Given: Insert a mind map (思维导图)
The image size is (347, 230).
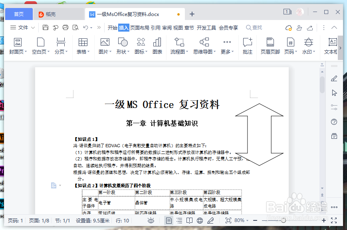Looking at the screenshot, I should tap(204, 46).
